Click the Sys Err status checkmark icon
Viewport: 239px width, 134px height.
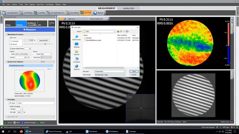pos(38,122)
